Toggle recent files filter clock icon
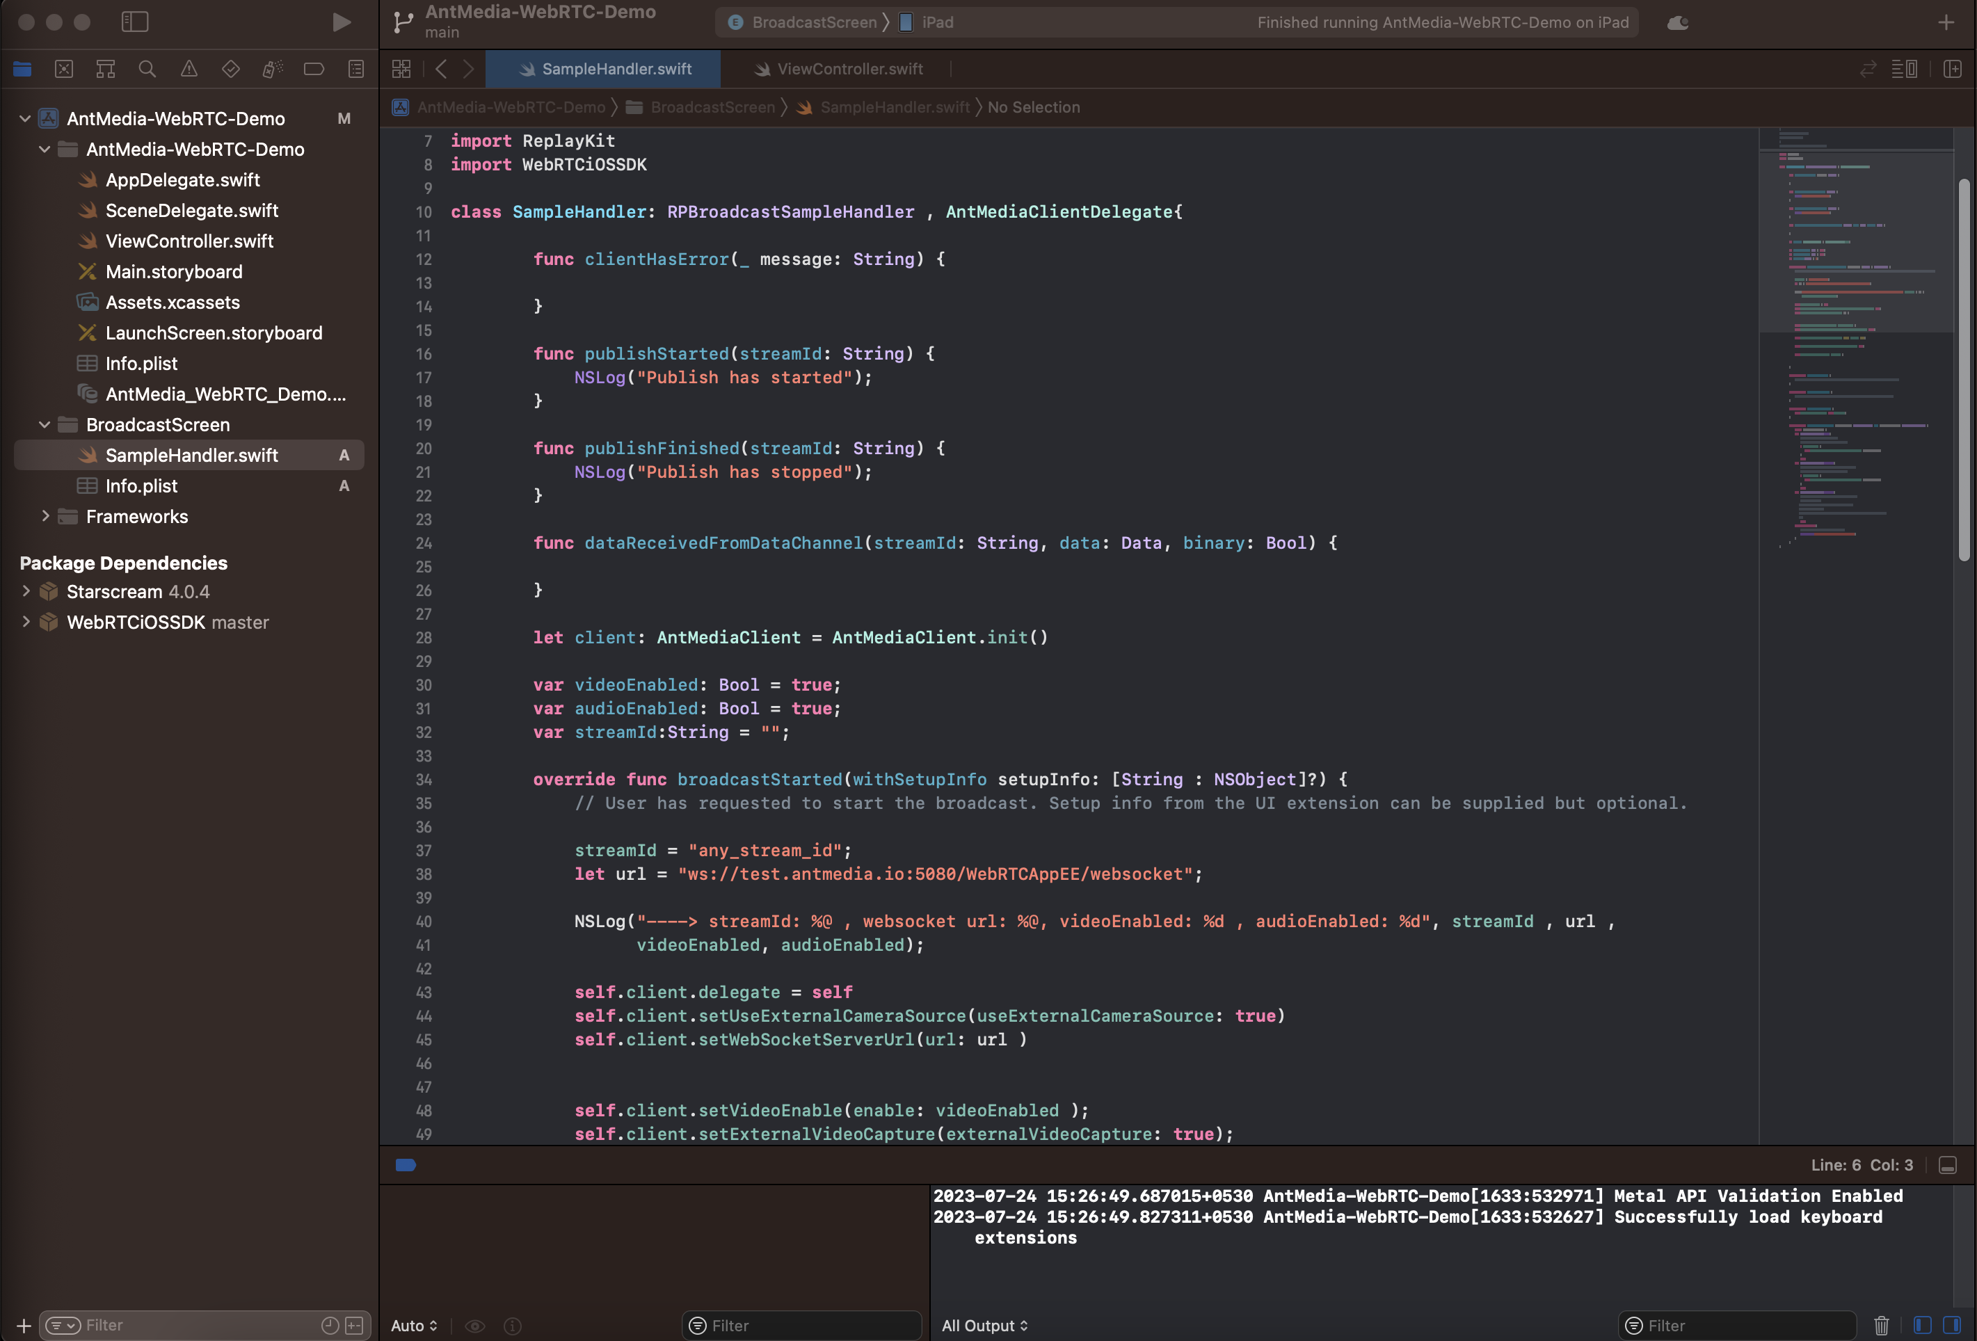Viewport: 1977px width, 1341px height. [x=330, y=1325]
